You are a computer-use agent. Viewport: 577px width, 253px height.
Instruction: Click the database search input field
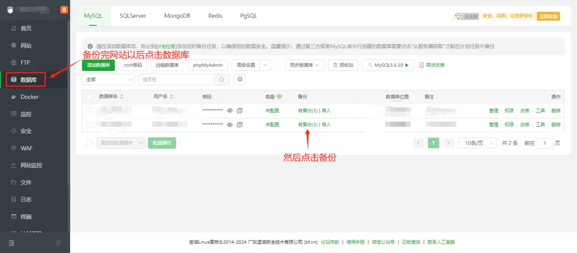tap(176, 80)
